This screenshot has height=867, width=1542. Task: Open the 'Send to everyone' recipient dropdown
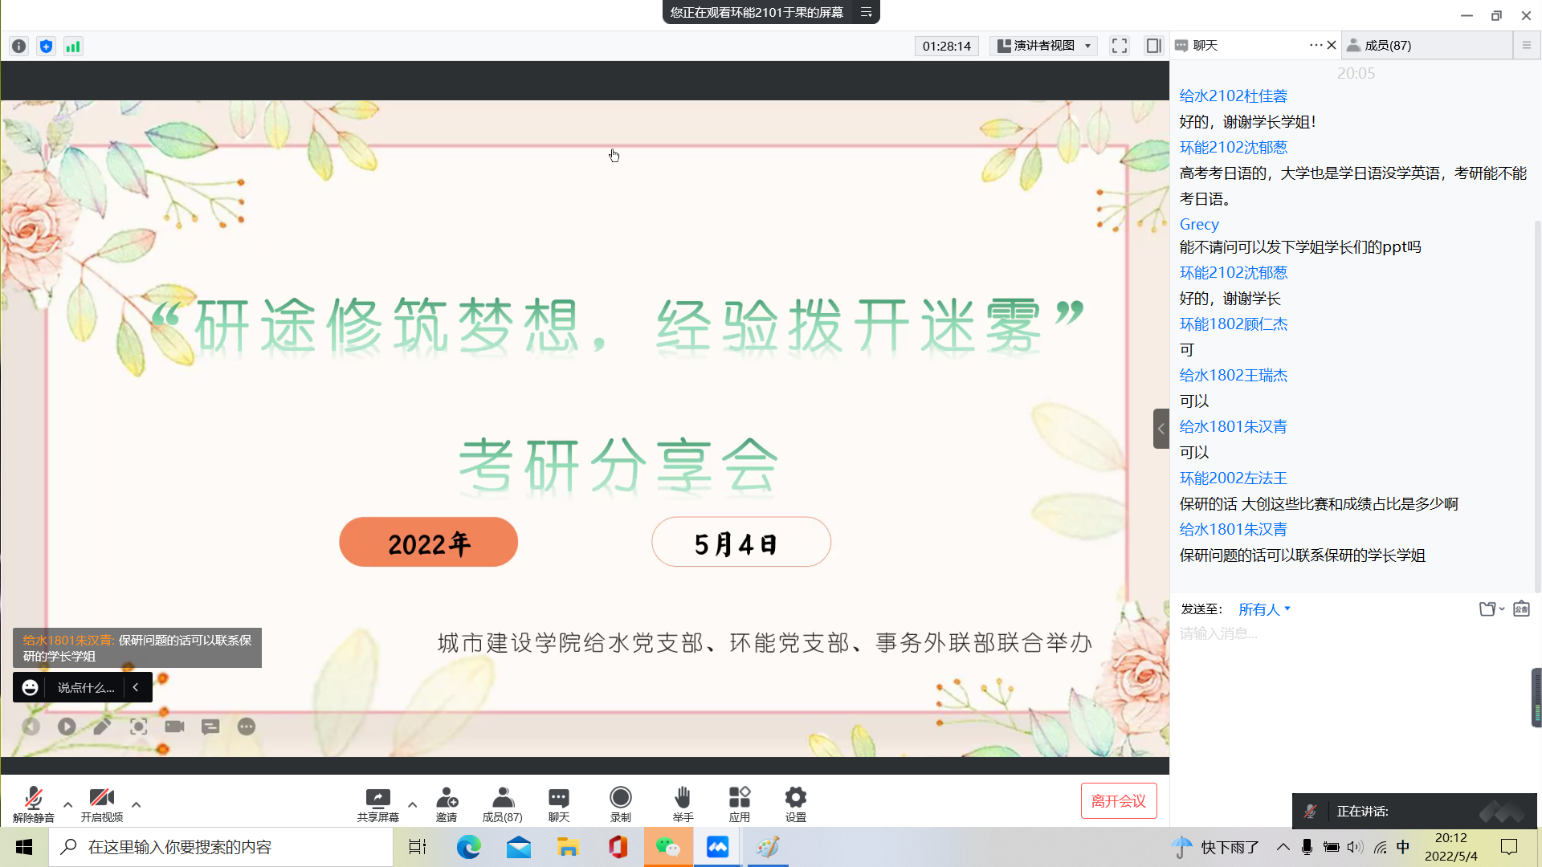(1264, 609)
